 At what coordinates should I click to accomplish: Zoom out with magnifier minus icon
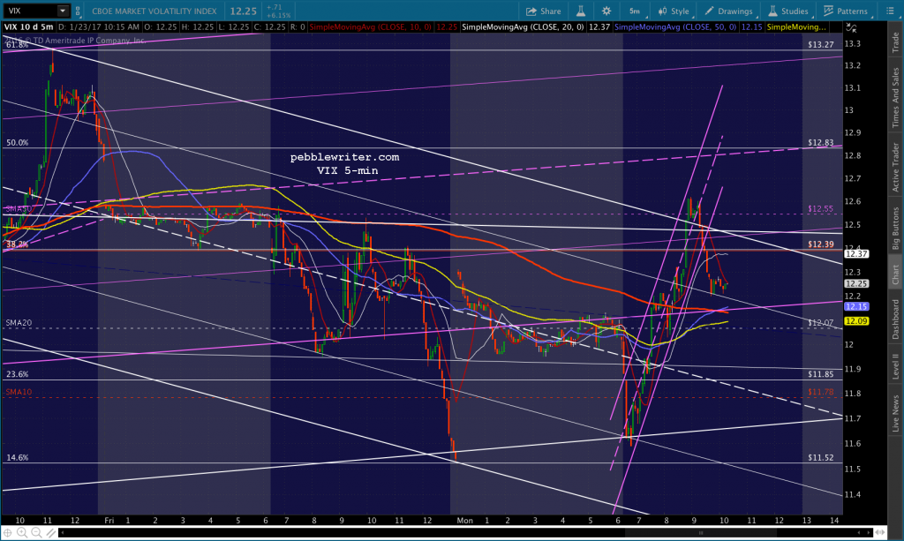[x=36, y=533]
